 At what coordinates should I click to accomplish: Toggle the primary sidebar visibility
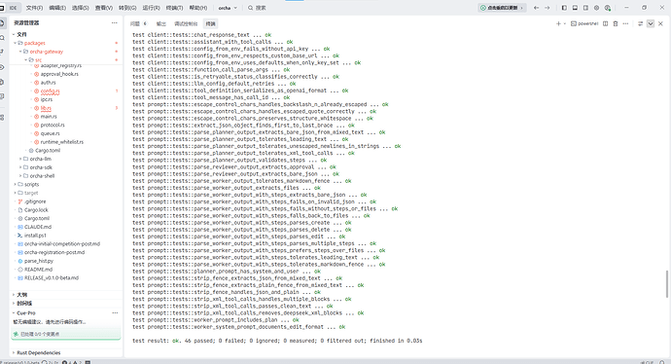[x=564, y=8]
